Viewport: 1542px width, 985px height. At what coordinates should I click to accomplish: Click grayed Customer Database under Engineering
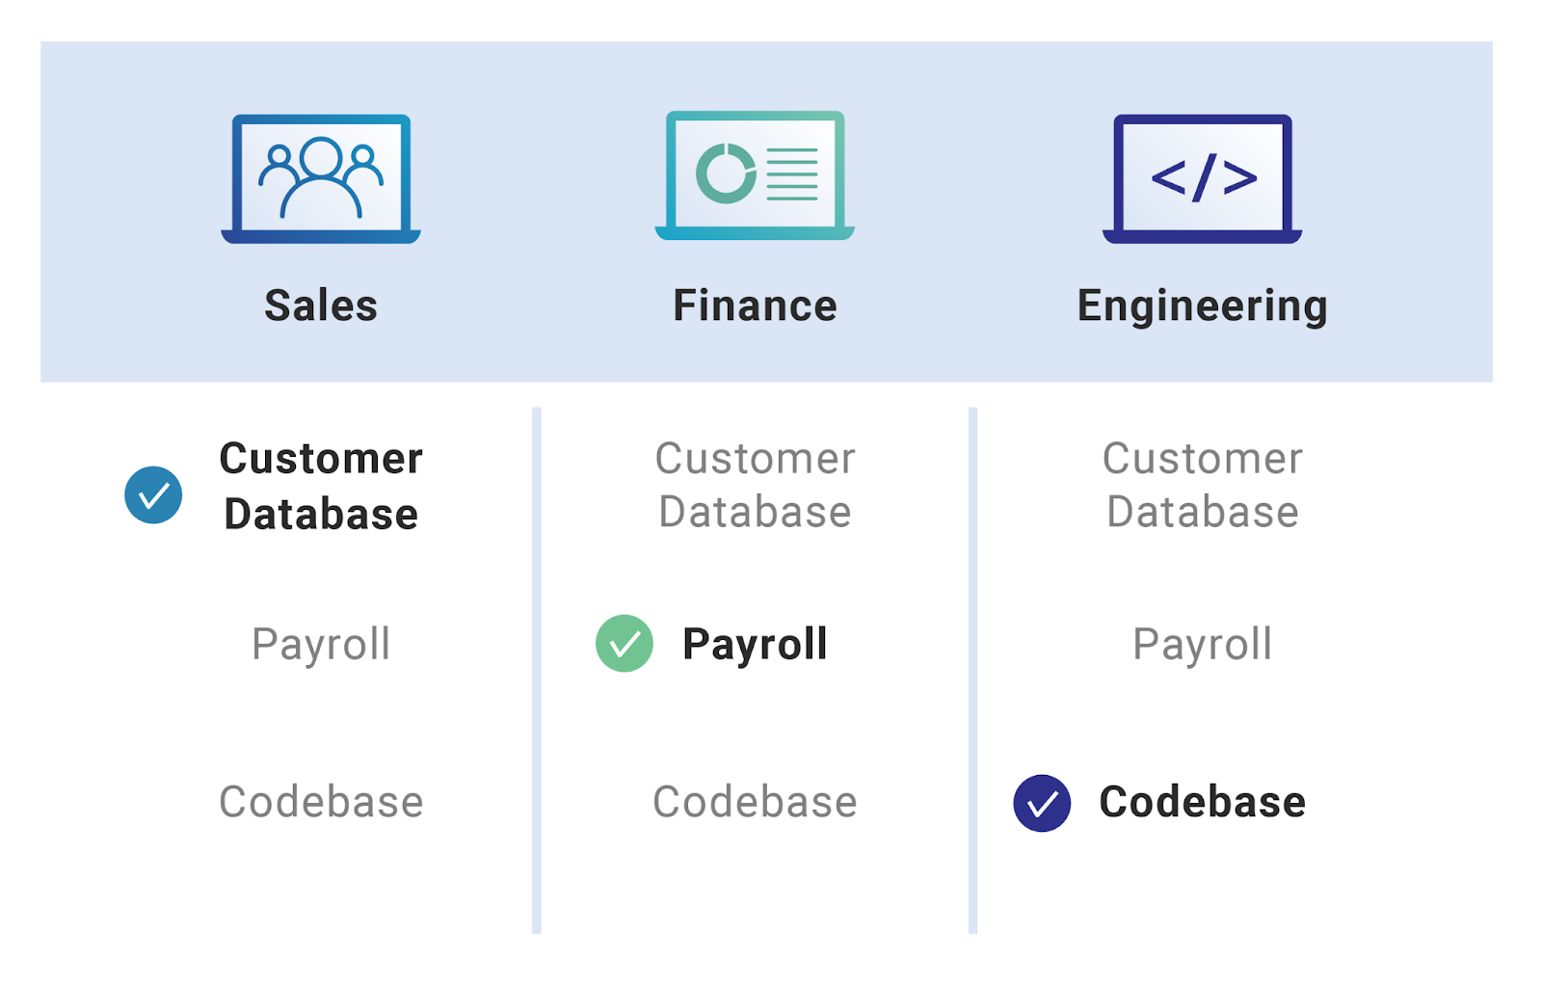pyautogui.click(x=1202, y=485)
